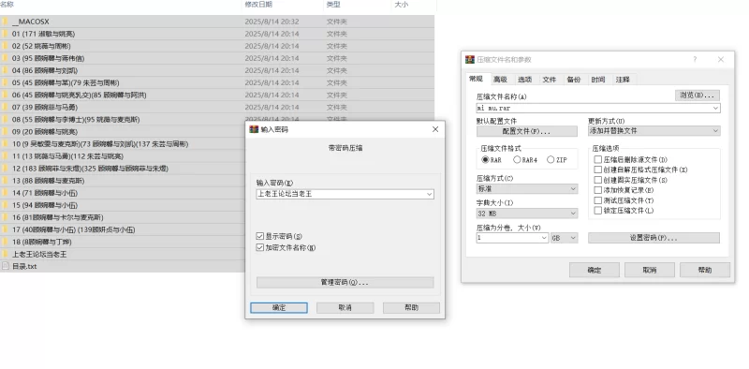Click the folder icon of row 09 (20

(x=5, y=131)
